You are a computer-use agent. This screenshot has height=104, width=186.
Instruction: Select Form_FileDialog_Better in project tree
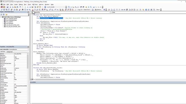pos(11,18)
